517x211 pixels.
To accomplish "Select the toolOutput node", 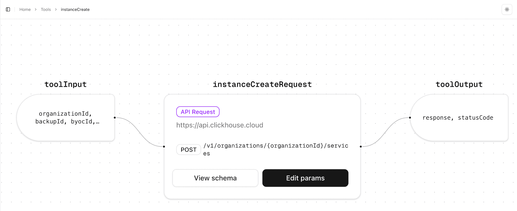I will click(459, 118).
